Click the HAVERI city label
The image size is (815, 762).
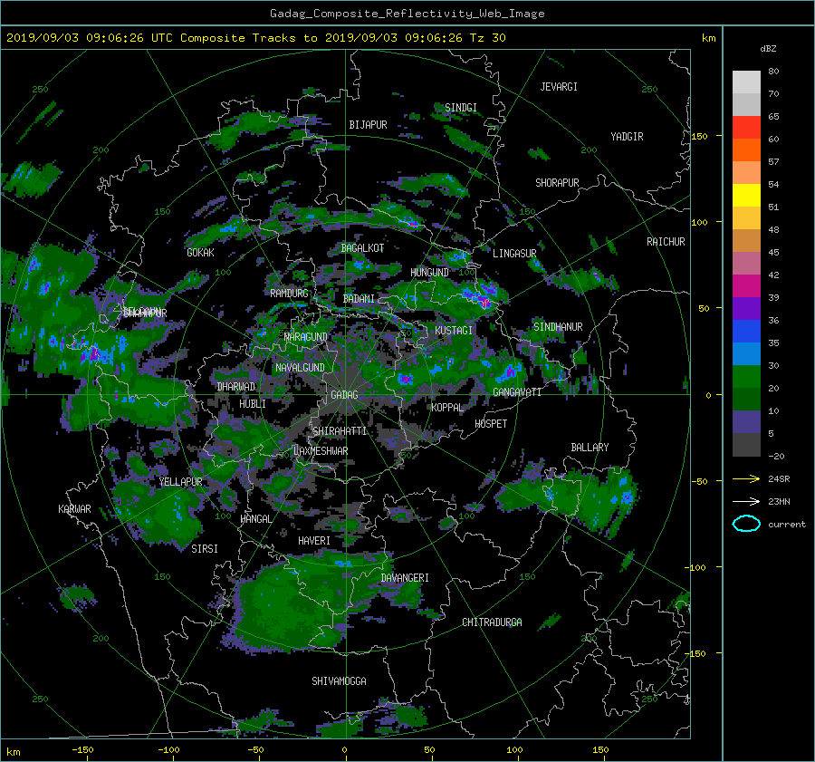314,541
